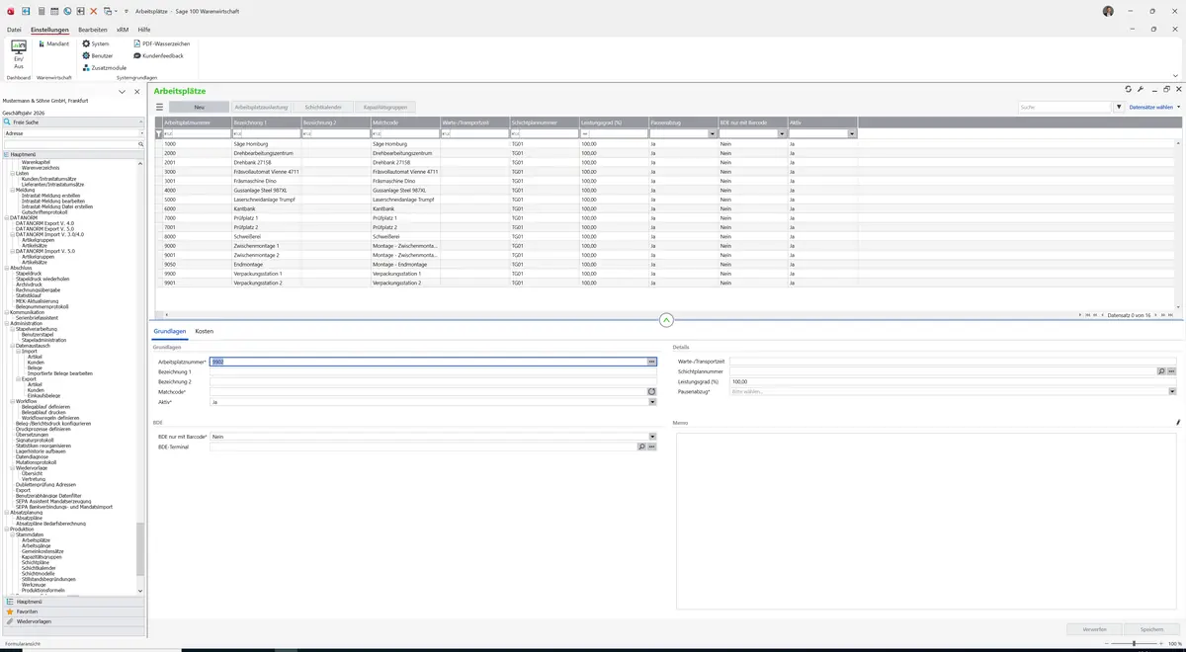Click the refresh icon beside Matchcode field

[x=652, y=392]
